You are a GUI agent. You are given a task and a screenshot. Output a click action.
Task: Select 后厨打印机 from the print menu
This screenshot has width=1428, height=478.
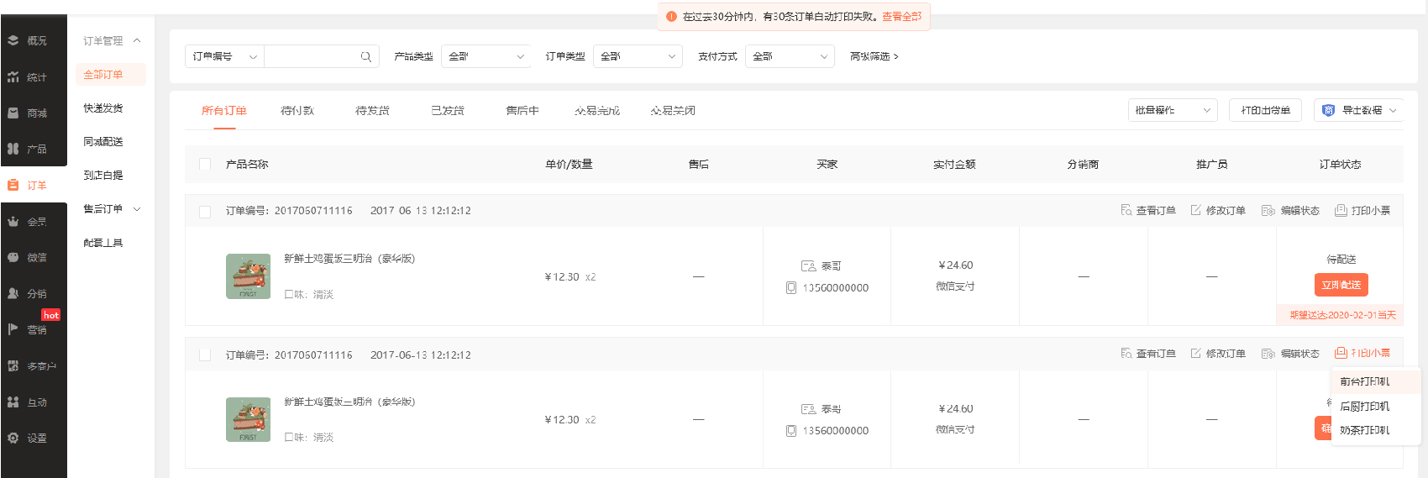pos(1364,406)
